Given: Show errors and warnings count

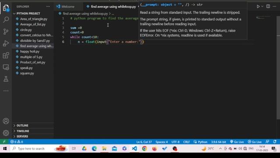Looking at the screenshot, I should [x=17, y=142].
